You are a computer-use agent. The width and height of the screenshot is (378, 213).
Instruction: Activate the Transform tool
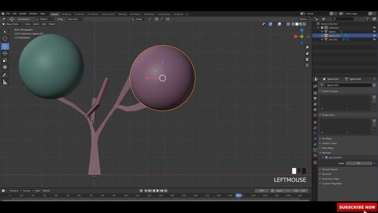pyautogui.click(x=5, y=67)
